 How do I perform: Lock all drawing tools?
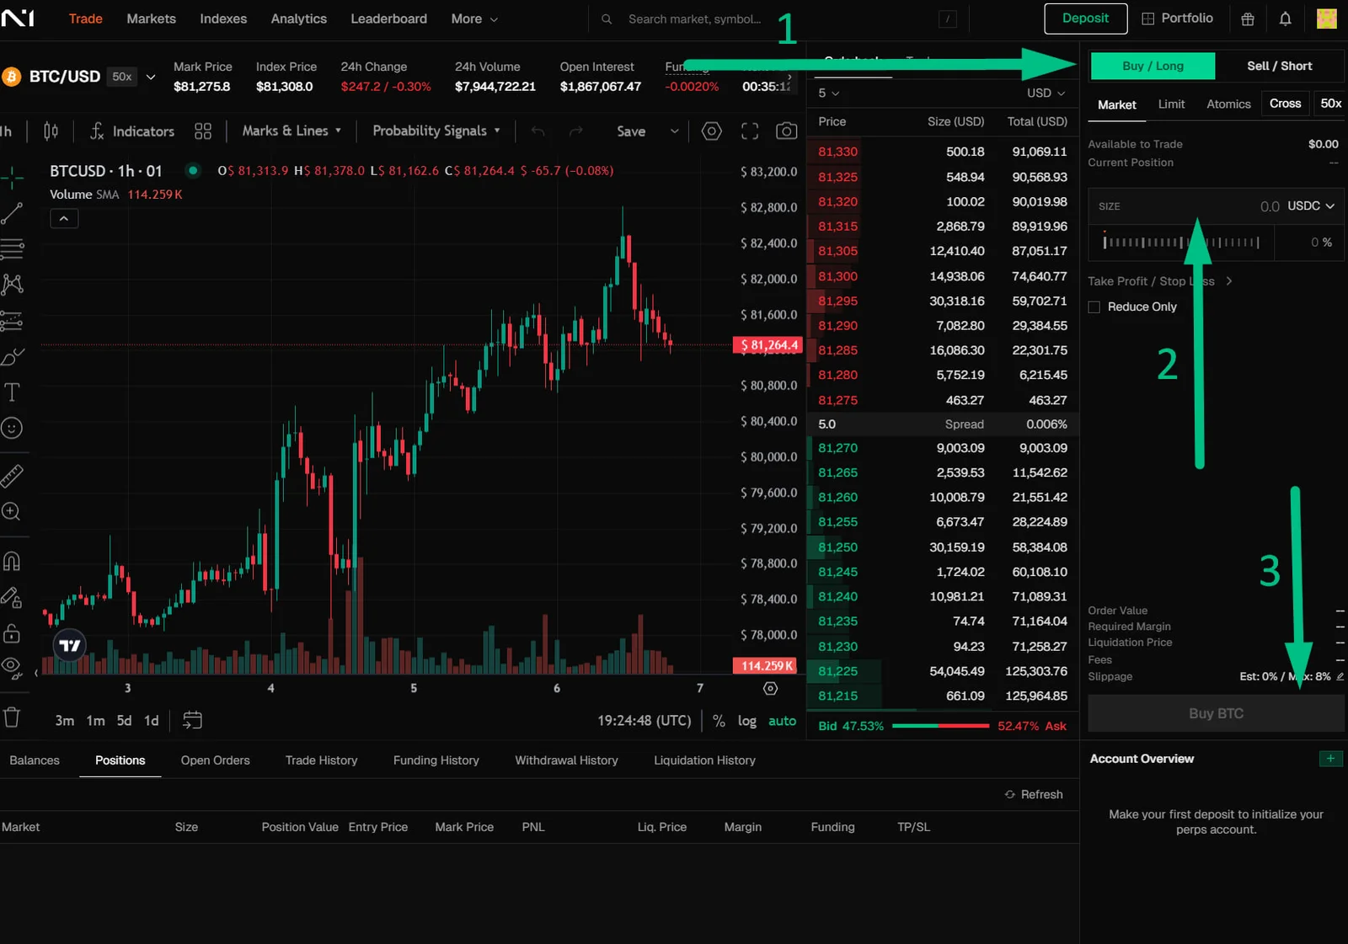point(12,632)
